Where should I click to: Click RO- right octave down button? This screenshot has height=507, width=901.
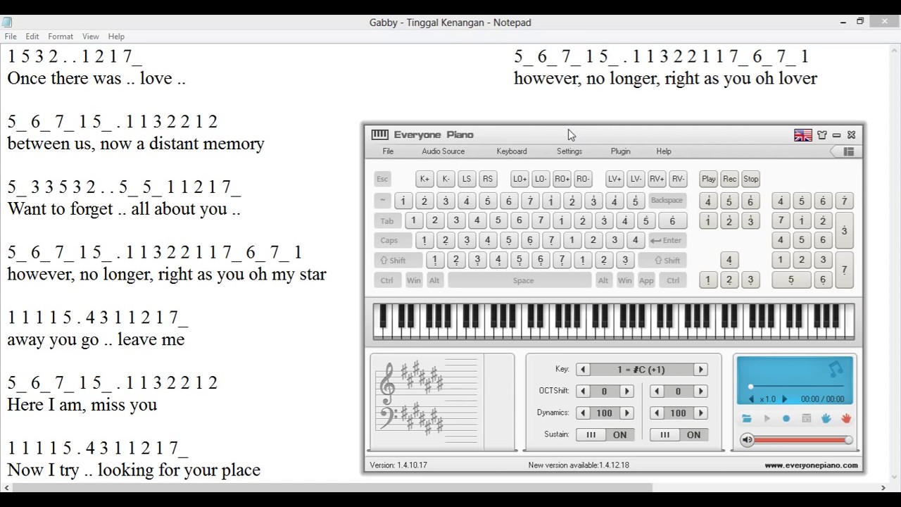(x=583, y=179)
